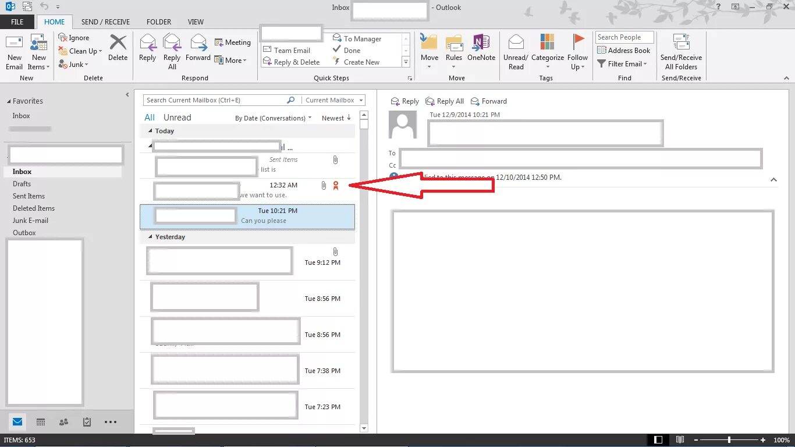Open more navigation options ellipsis
The width and height of the screenshot is (795, 447).
point(111,422)
